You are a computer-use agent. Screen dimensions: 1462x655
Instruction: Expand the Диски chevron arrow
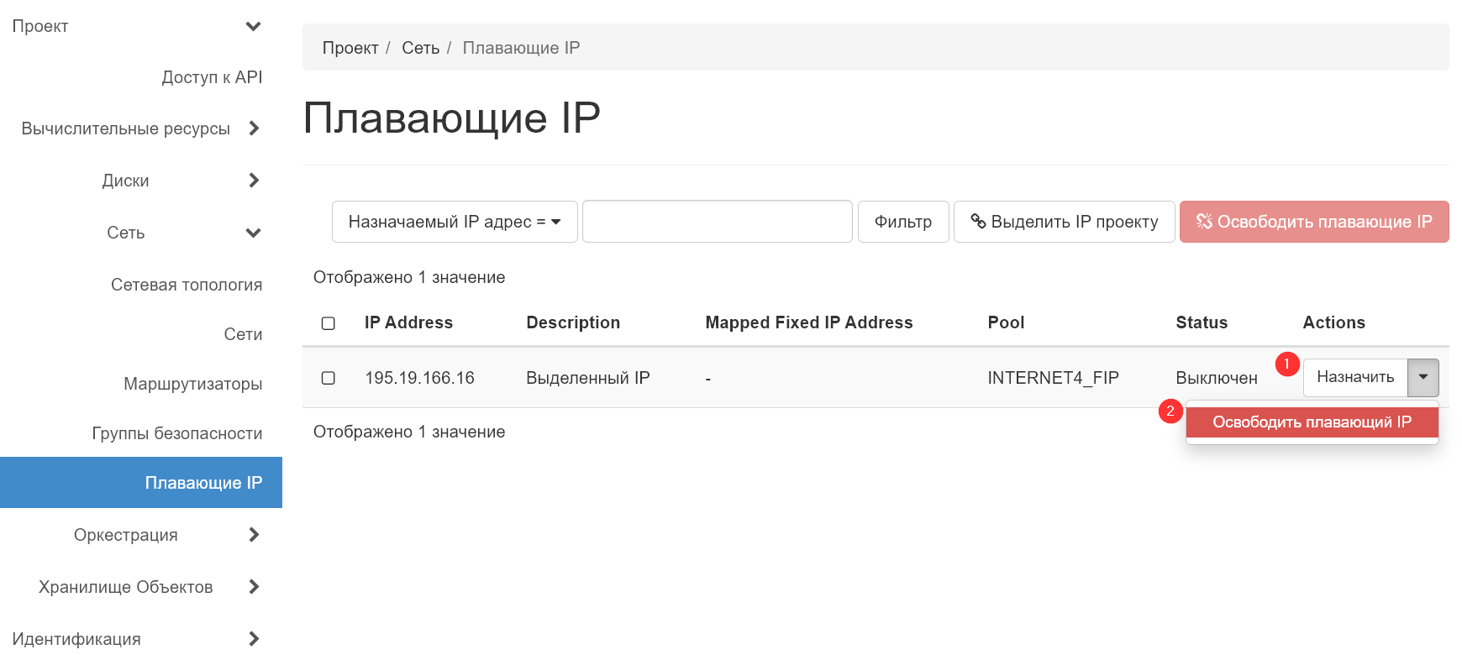click(x=254, y=181)
